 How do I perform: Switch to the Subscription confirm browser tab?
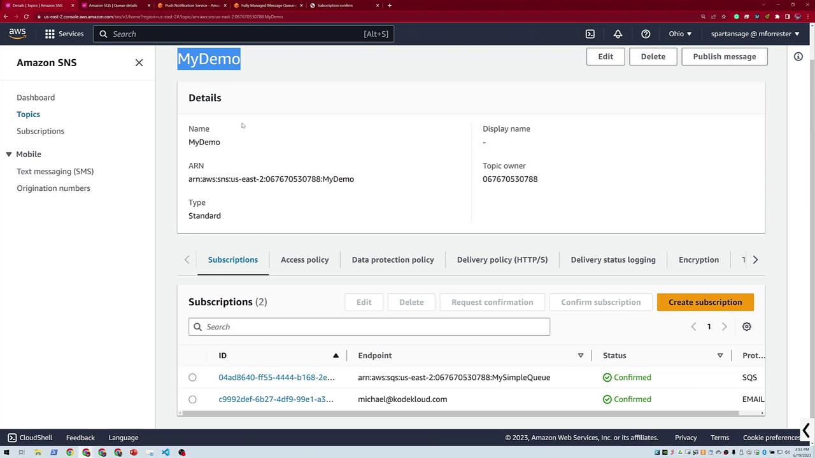[344, 5]
